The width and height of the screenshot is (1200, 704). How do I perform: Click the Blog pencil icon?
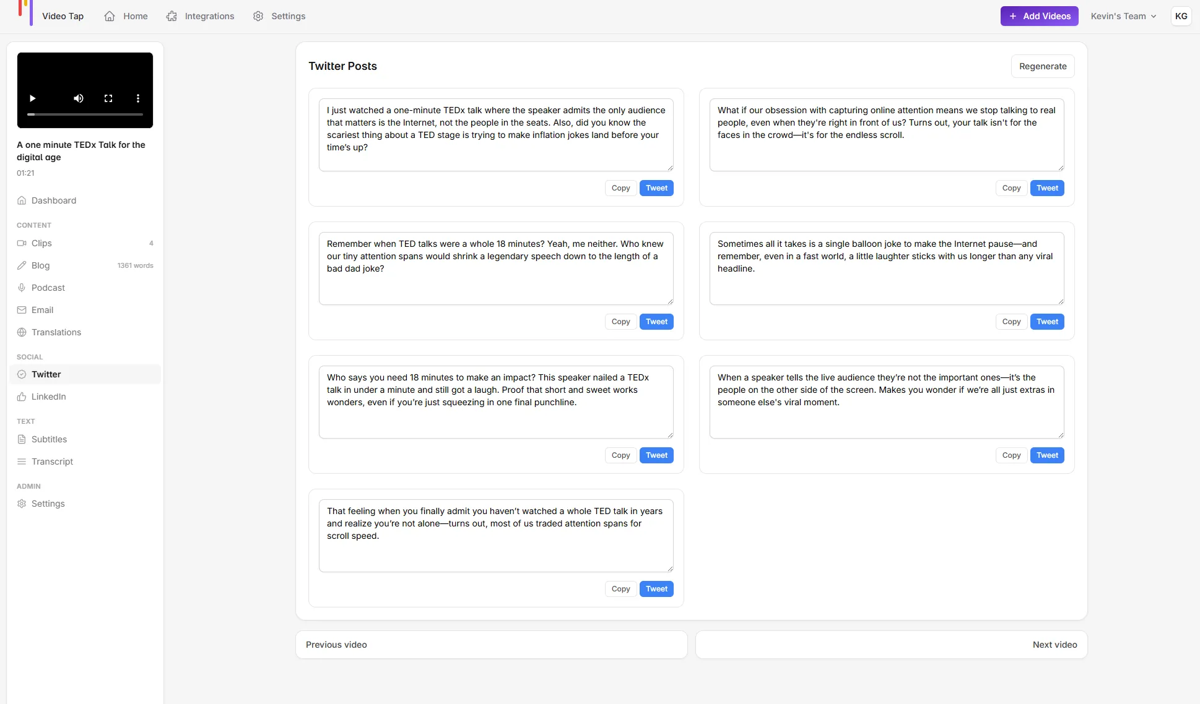[22, 265]
